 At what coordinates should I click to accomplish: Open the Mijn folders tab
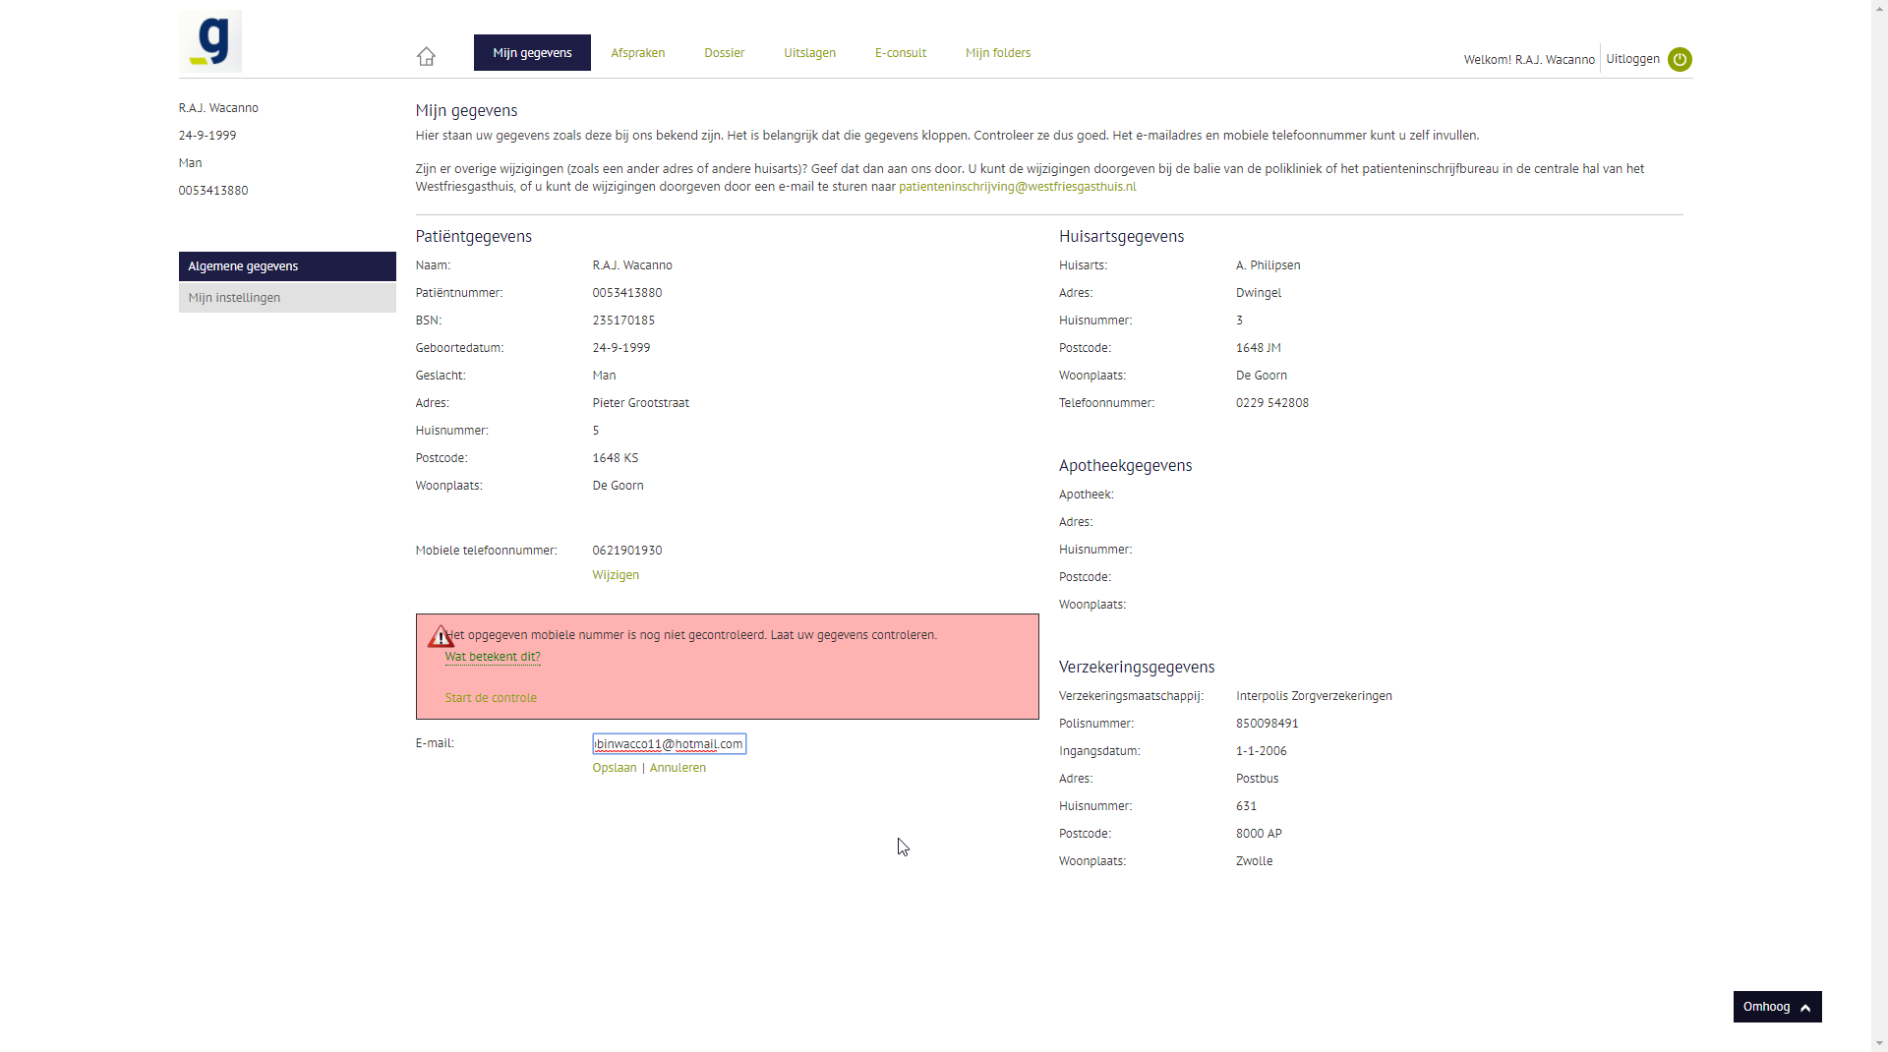[x=997, y=53]
